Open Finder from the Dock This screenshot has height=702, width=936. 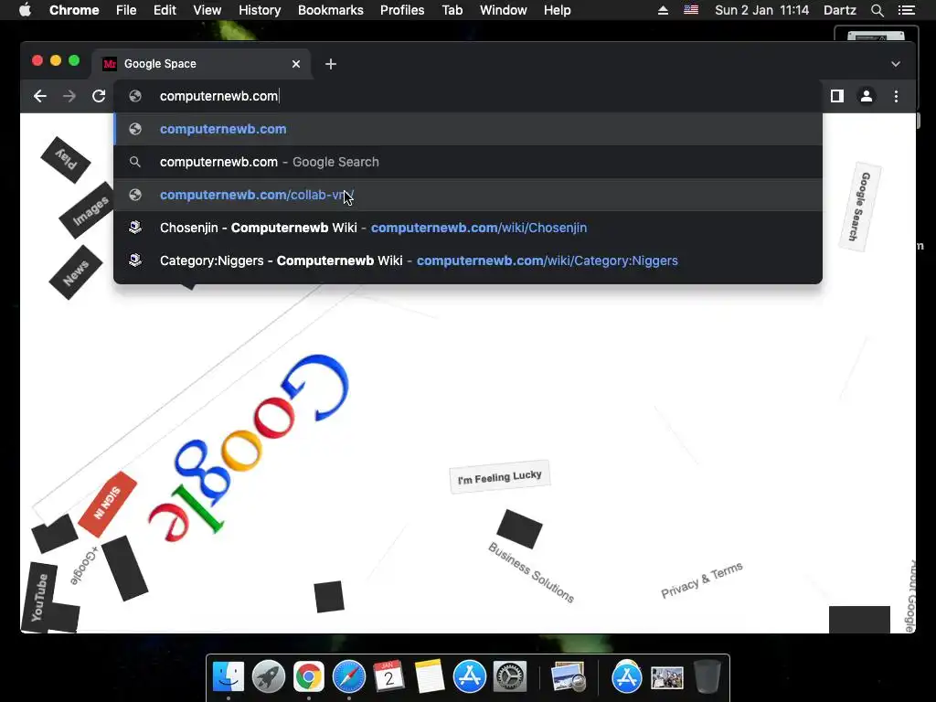[x=229, y=677]
